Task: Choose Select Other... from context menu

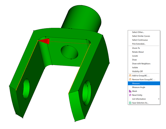Action: pos(144,32)
